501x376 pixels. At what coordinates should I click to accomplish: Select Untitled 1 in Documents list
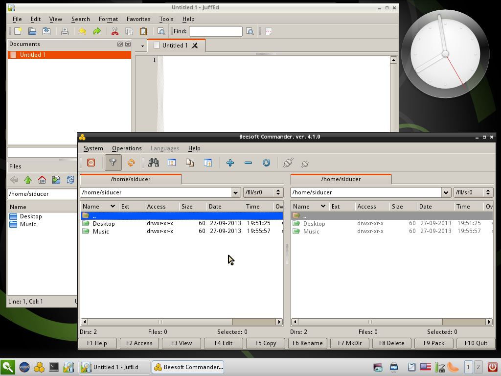[69, 55]
